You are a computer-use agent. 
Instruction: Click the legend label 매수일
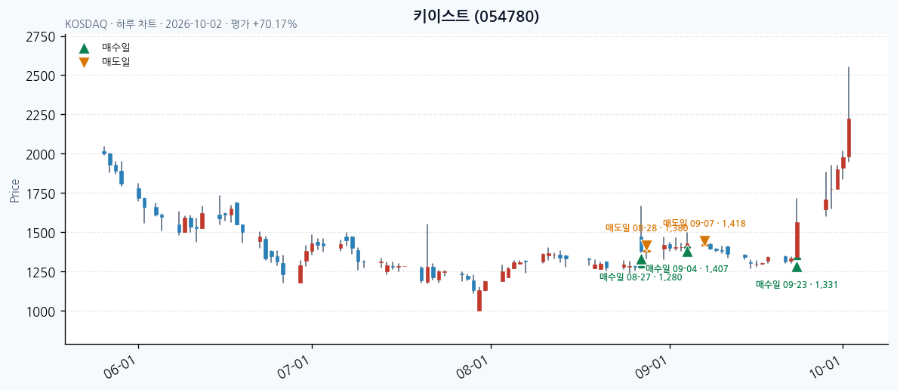click(116, 48)
